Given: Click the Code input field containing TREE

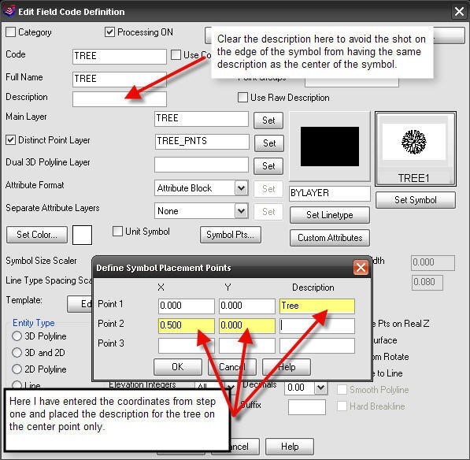Looking at the screenshot, I should (x=120, y=57).
